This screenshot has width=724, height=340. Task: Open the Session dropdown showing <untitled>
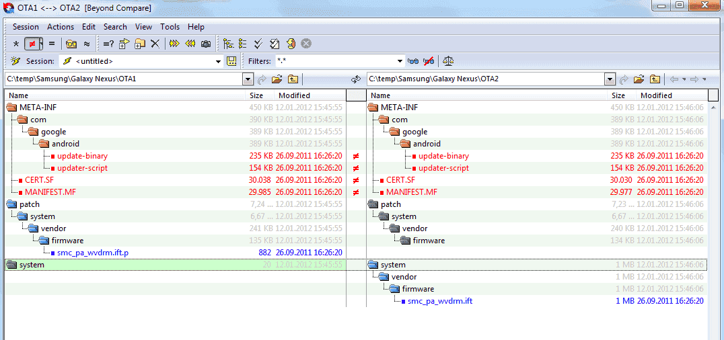(219, 61)
